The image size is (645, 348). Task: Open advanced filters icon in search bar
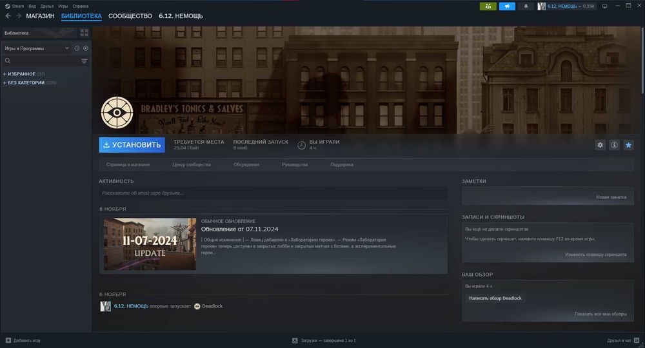[x=84, y=61]
